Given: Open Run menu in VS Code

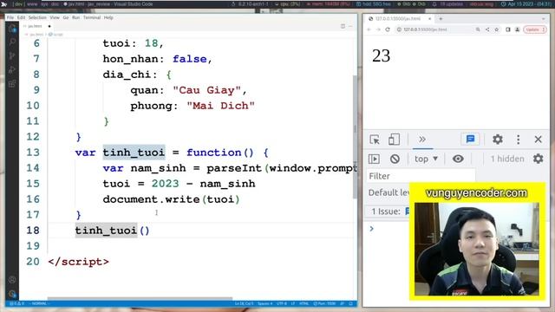Looking at the screenshot, I should (x=75, y=17).
